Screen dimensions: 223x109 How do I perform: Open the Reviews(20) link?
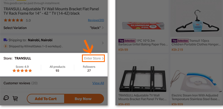point(96,20)
